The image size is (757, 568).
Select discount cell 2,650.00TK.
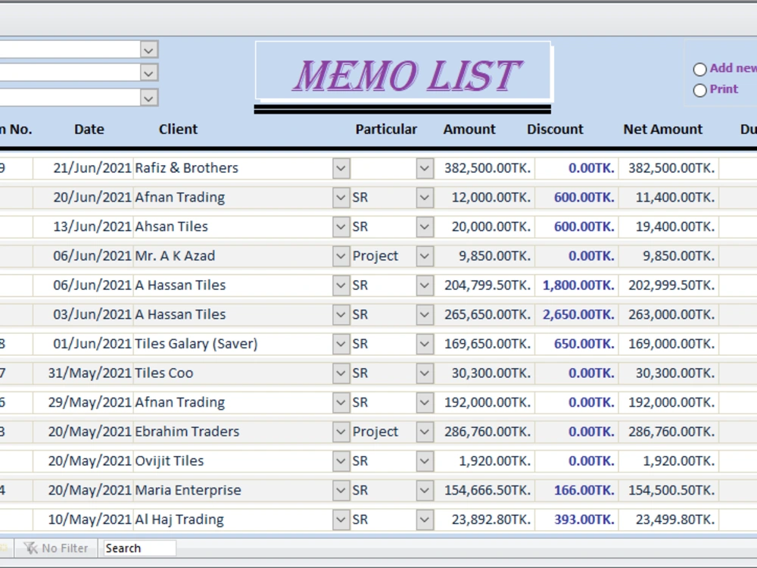click(576, 314)
